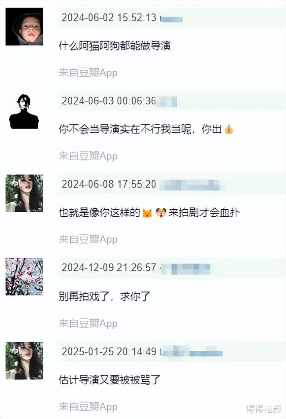This screenshot has width=286, height=419.
Task: Open blurred username after 2024-06-08 17:55:20
Action: pyautogui.click(x=192, y=185)
